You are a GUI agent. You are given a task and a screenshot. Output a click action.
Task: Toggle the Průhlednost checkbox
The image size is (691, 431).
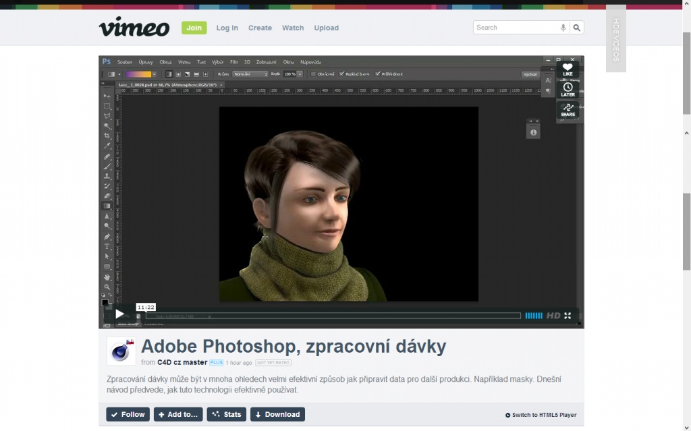tap(378, 74)
